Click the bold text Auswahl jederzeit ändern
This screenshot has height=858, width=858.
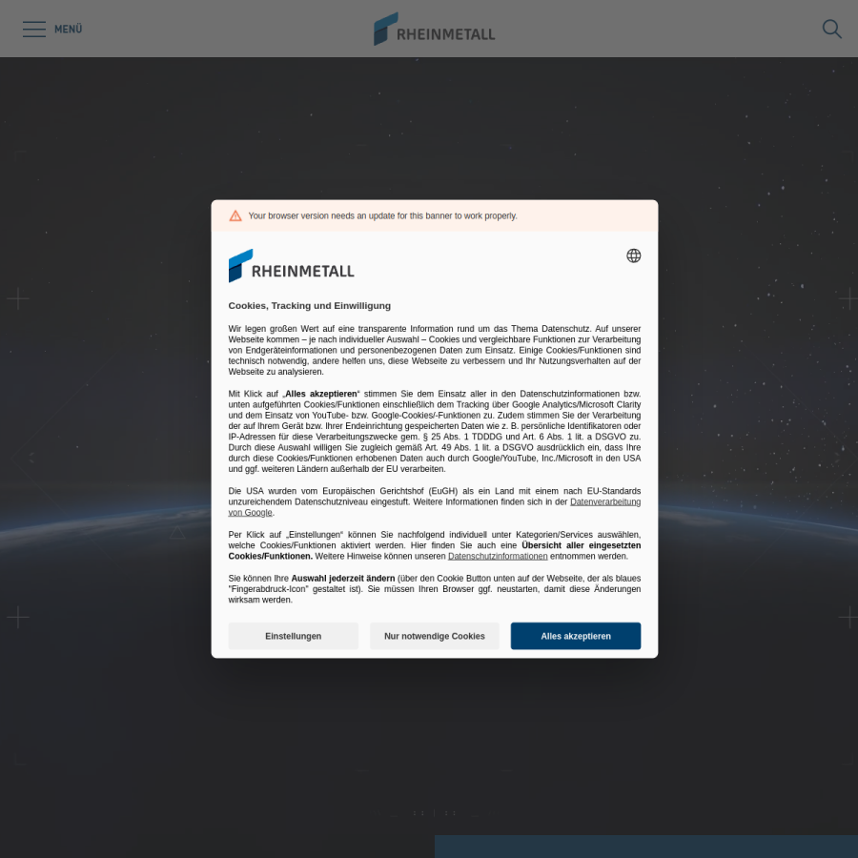pos(343,579)
